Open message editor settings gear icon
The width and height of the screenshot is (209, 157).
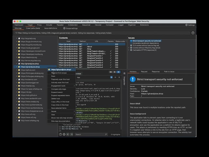click(64, 134)
